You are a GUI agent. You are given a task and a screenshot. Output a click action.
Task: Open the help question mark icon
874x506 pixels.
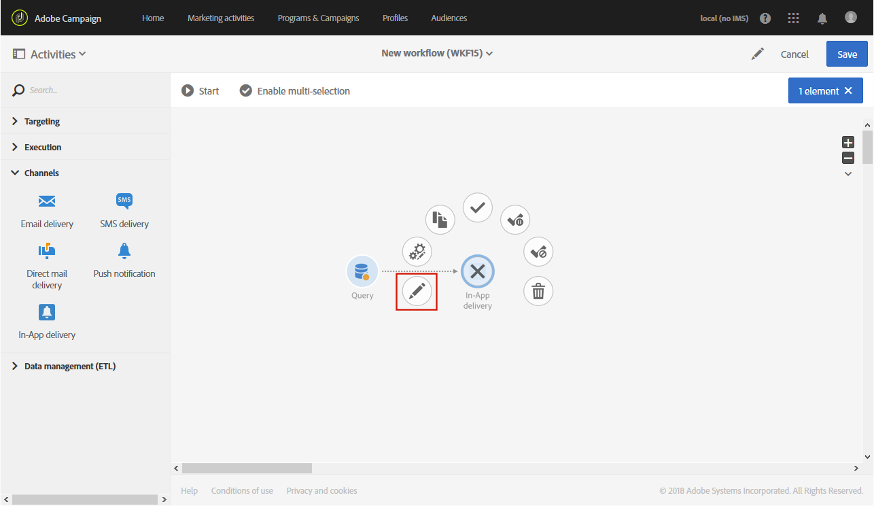tap(765, 18)
